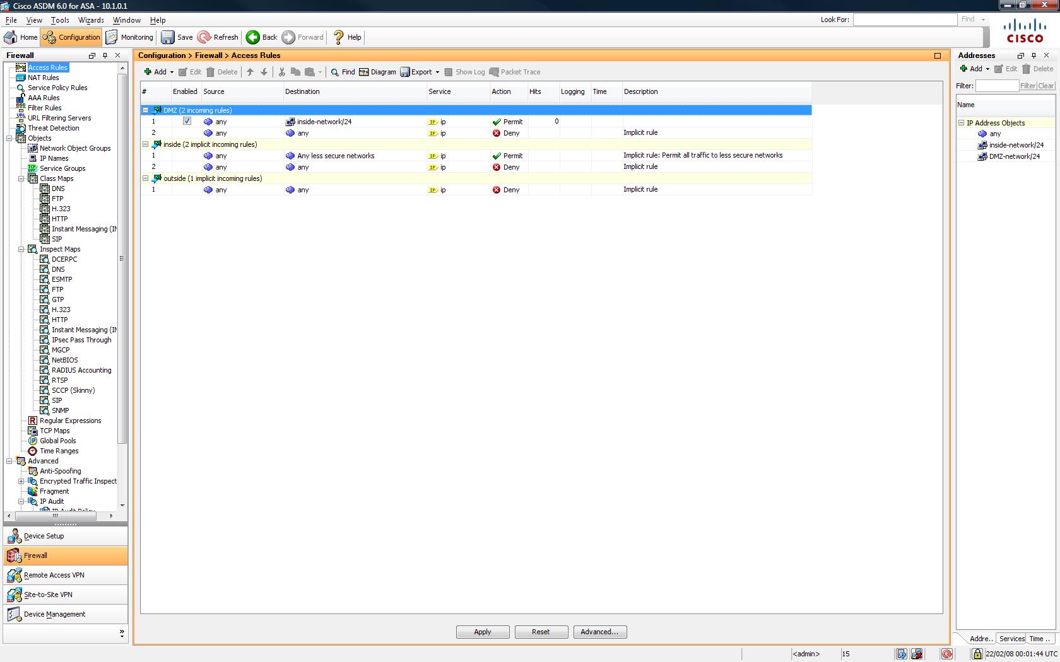Click the Apply button
1060x662 pixels.
(483, 632)
